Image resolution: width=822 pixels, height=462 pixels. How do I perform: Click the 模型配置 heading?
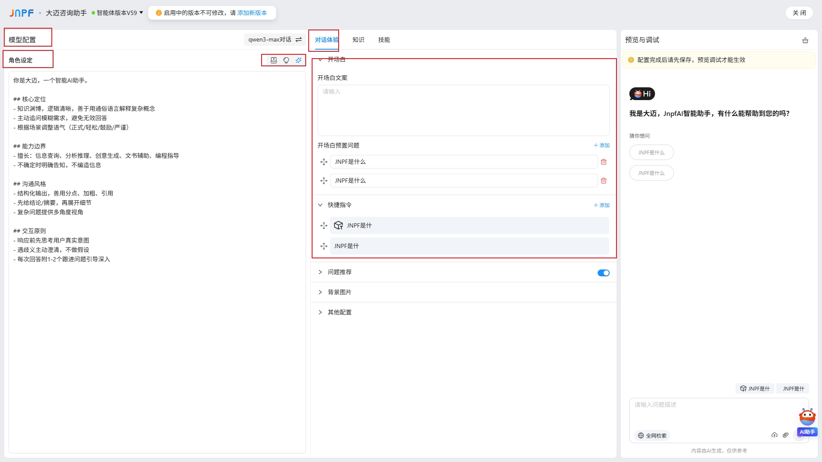tap(22, 40)
